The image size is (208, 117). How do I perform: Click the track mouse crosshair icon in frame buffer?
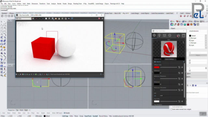point(66,19)
